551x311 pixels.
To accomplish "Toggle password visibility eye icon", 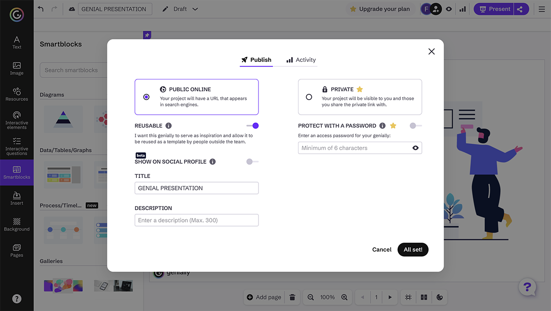I will click(x=416, y=148).
